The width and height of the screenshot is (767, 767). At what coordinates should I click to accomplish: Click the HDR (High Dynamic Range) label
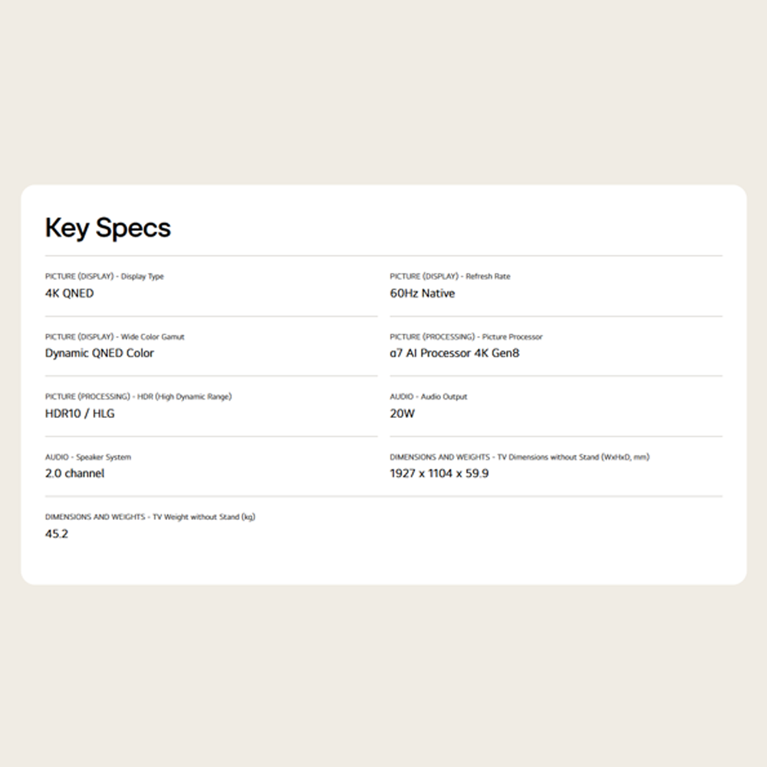138,397
